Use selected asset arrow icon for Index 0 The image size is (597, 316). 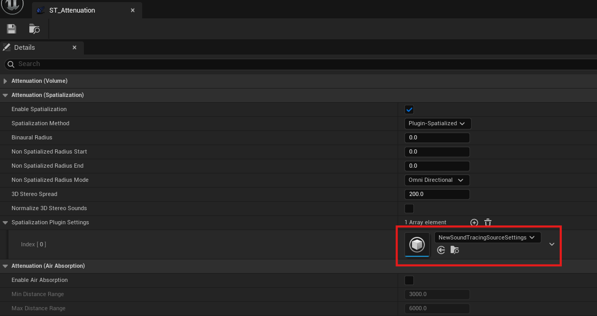tap(441, 250)
